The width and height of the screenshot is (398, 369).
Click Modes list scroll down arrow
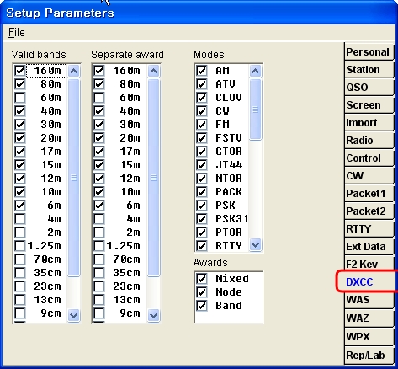coord(255,244)
